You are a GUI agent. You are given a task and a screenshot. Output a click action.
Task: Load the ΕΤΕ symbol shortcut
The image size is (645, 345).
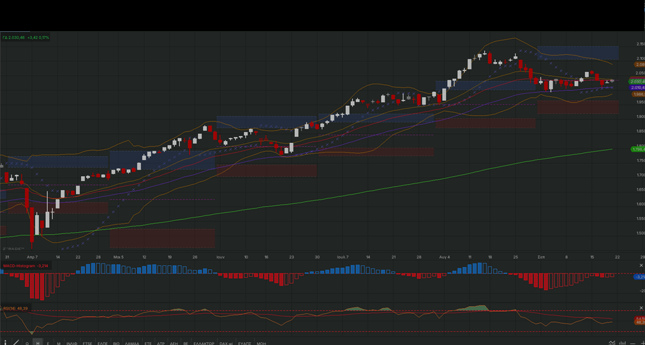[x=148, y=343]
